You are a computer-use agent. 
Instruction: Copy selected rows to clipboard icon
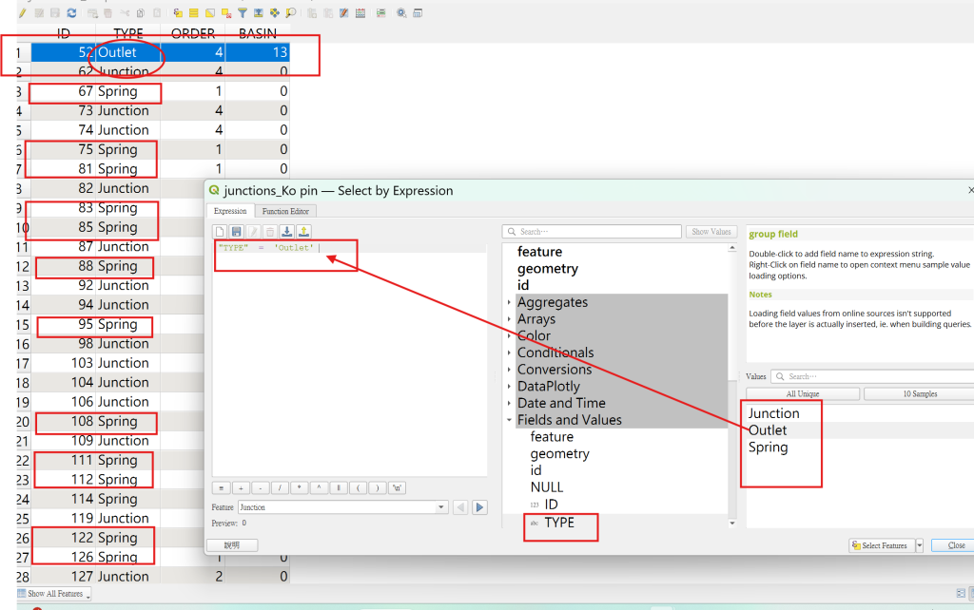click(141, 13)
